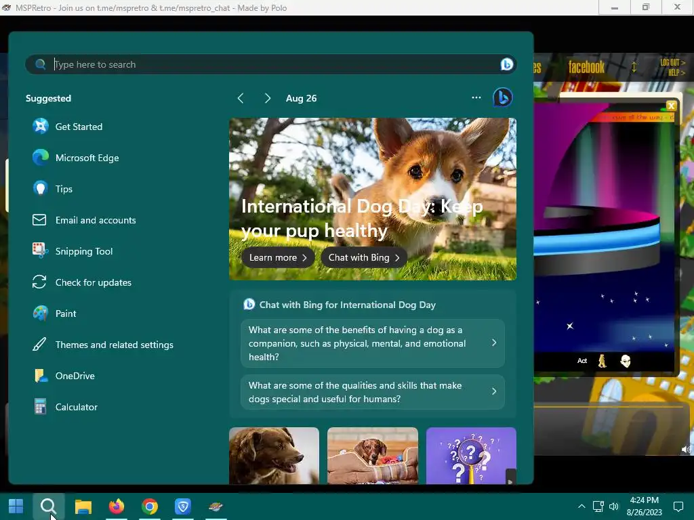Image resolution: width=694 pixels, height=520 pixels.
Task: Open the blue shield app on taskbar
Action: click(183, 506)
